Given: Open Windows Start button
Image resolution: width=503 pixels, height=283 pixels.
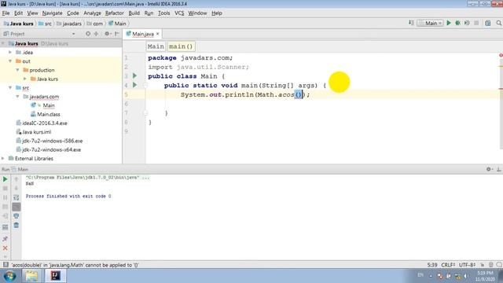Looking at the screenshot, I should pos(9,276).
